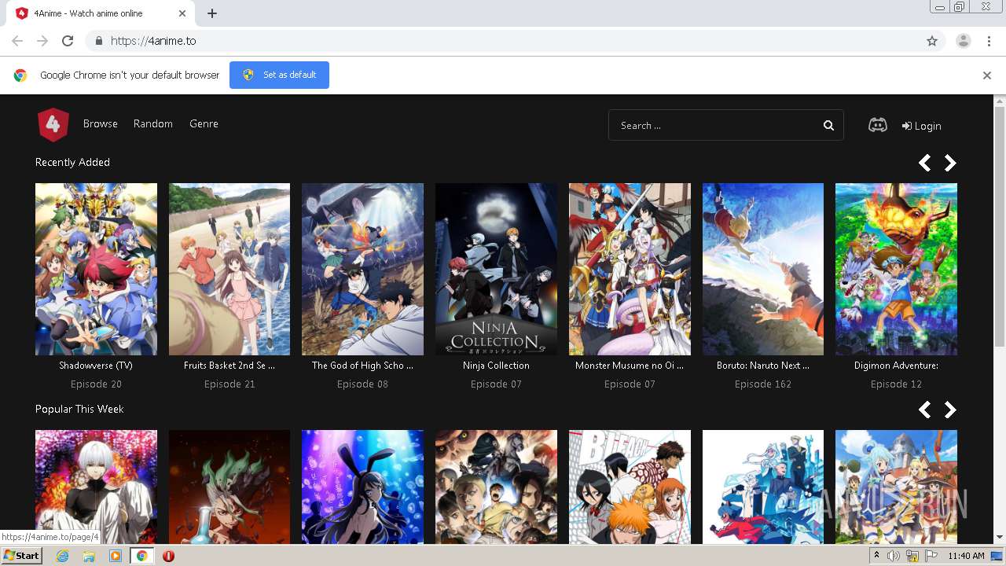Click the taskbar clock 11:40 AM
1006x566 pixels.
click(x=966, y=556)
